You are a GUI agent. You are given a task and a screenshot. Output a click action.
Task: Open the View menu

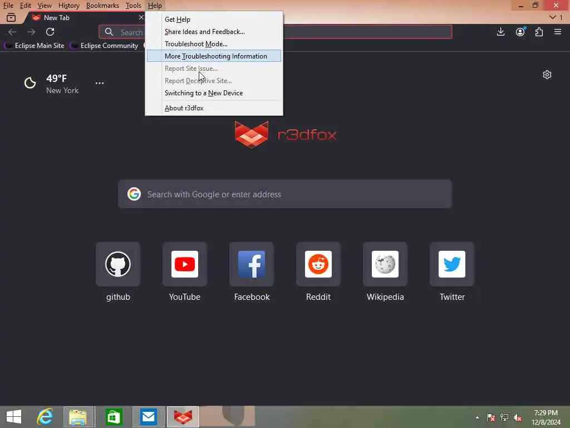pos(45,6)
